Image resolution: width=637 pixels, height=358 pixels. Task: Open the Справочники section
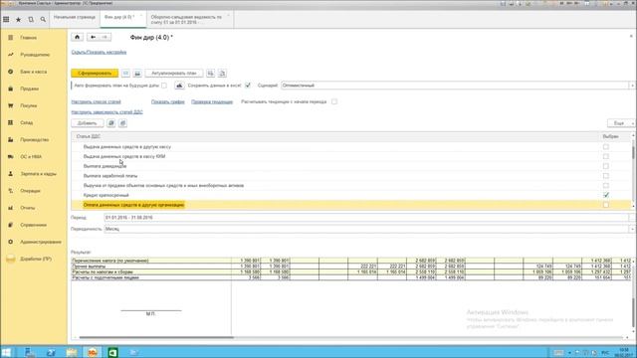click(x=33, y=225)
